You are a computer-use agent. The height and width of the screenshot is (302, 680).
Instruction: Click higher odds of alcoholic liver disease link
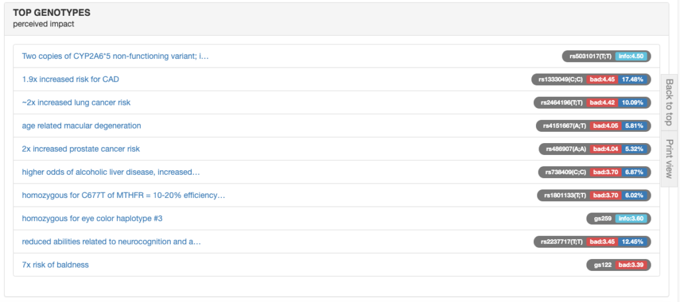click(111, 172)
